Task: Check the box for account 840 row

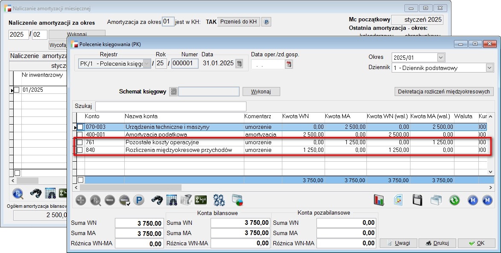Action: pos(80,150)
